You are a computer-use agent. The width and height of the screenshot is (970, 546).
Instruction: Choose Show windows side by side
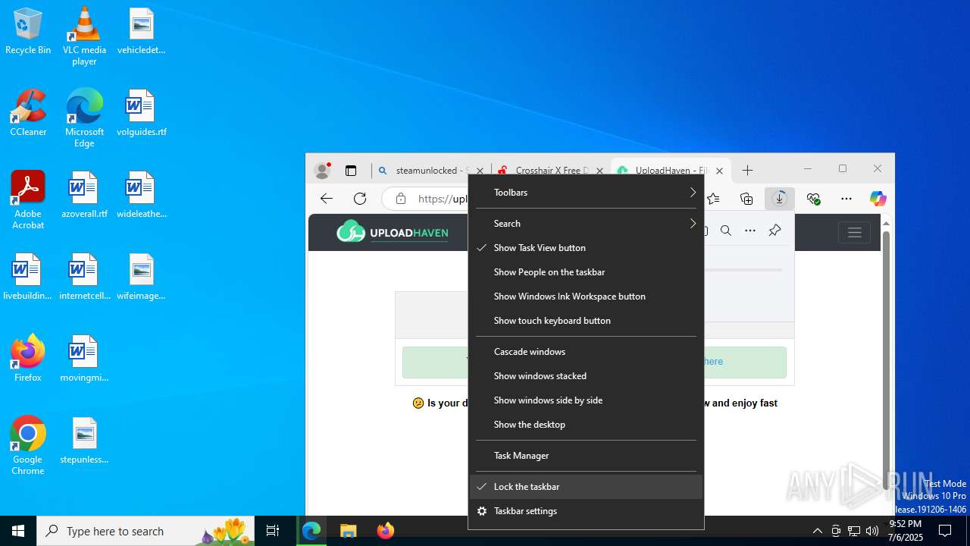pyautogui.click(x=586, y=400)
